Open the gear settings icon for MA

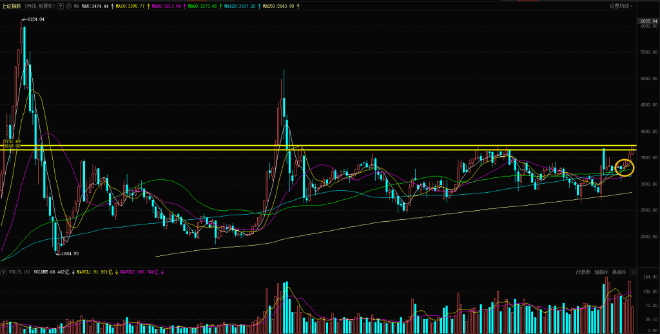click(68, 6)
